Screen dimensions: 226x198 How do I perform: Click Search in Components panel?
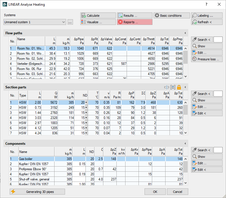(x=202, y=150)
